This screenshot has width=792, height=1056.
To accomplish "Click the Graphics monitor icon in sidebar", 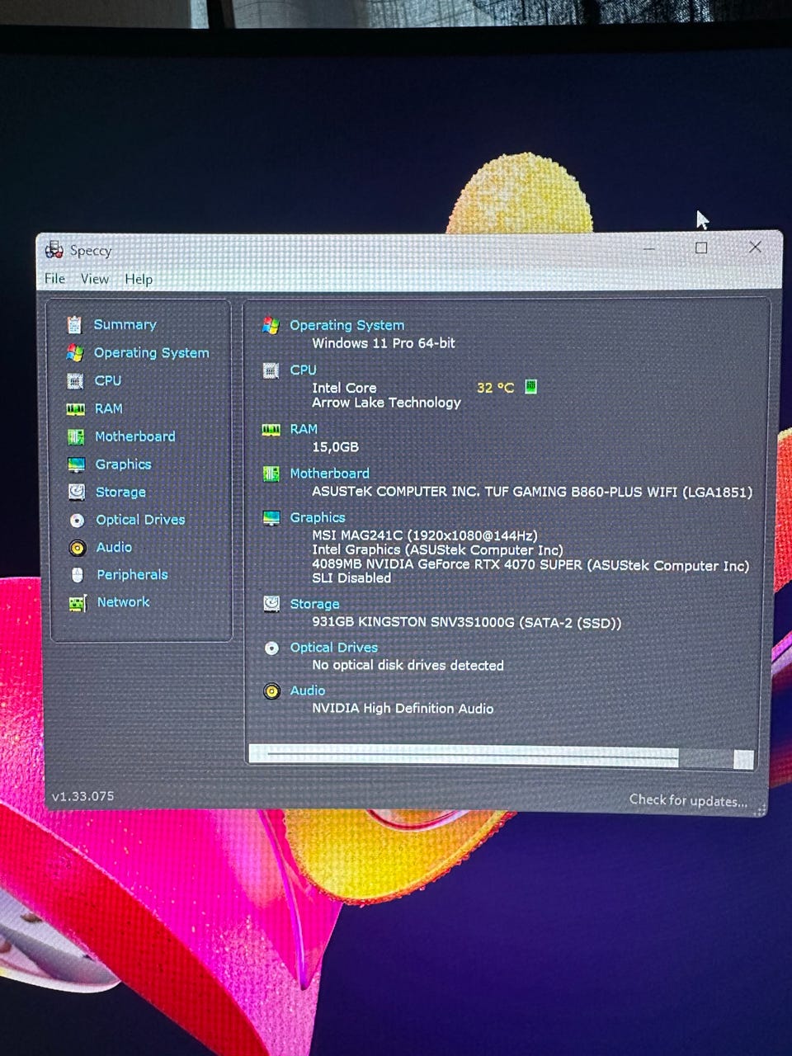I will (77, 464).
